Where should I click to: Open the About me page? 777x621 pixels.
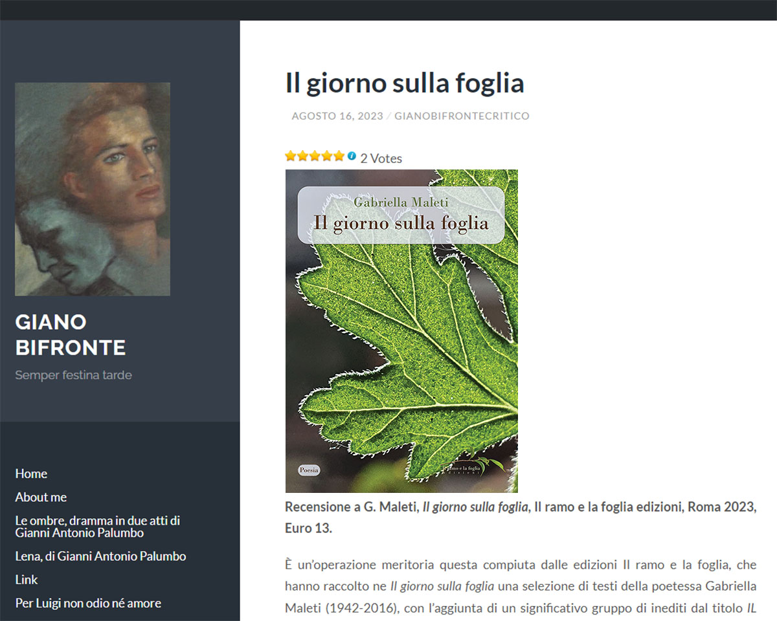(41, 497)
